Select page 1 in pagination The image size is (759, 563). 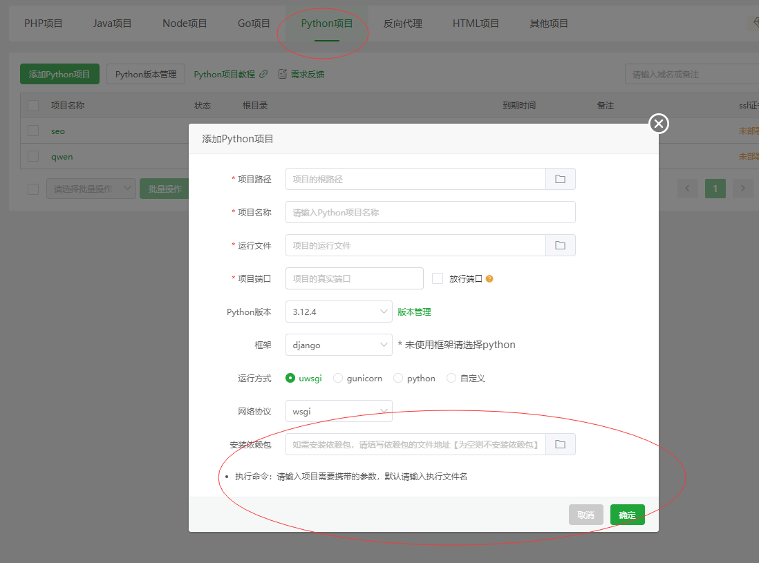pos(715,188)
